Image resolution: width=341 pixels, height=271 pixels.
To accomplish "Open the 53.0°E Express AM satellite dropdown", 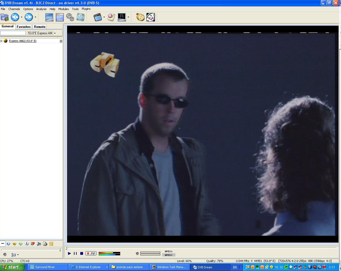I will tap(42, 33).
